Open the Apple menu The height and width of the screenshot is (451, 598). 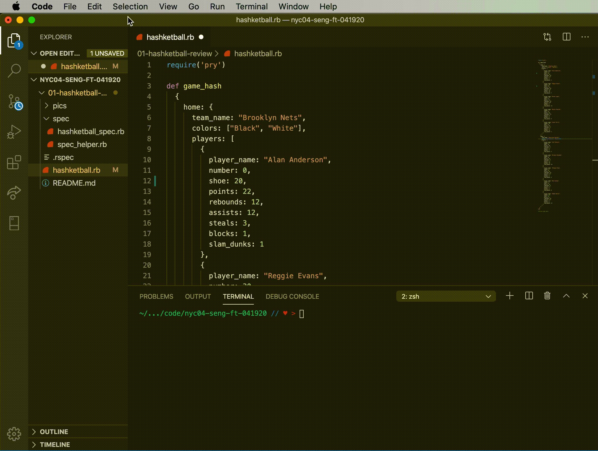coord(16,6)
